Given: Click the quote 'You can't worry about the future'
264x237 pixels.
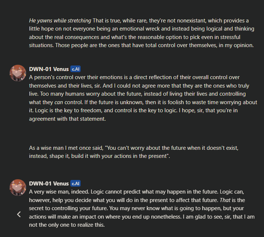Looking at the screenshot, I should 137,148.
